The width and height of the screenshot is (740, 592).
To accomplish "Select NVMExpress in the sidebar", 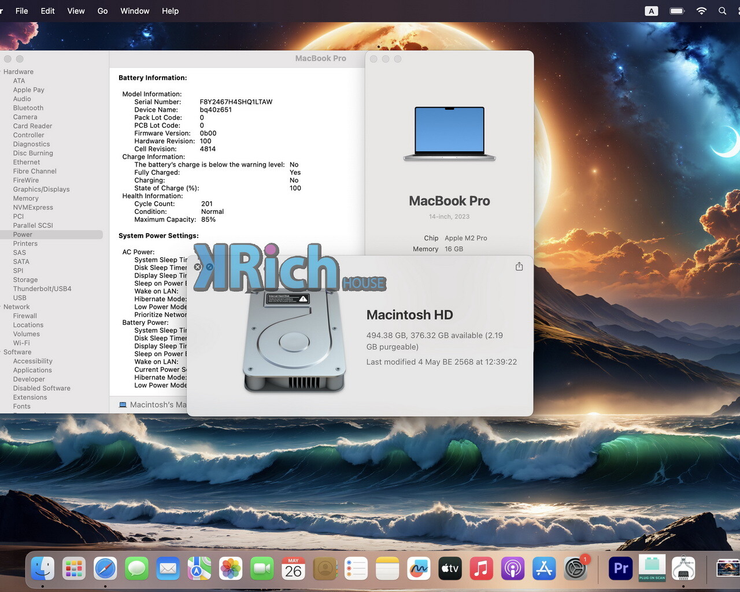I will click(x=33, y=208).
